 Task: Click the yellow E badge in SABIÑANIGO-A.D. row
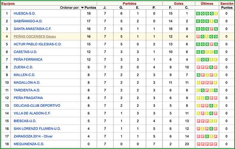212,21
